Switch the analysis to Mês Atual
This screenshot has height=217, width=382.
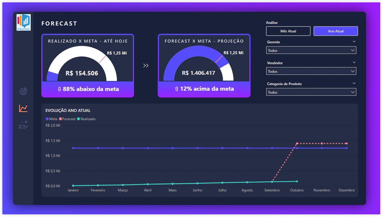click(x=288, y=31)
